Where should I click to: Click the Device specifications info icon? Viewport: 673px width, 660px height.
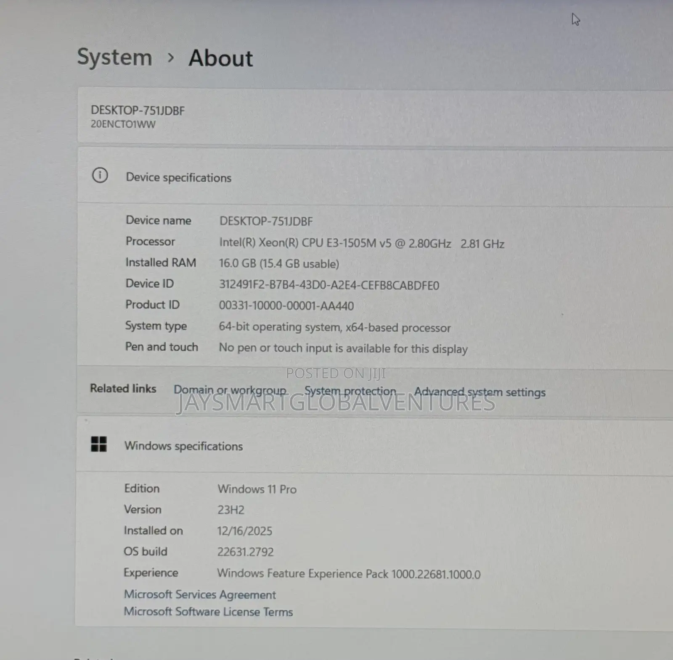coord(100,175)
